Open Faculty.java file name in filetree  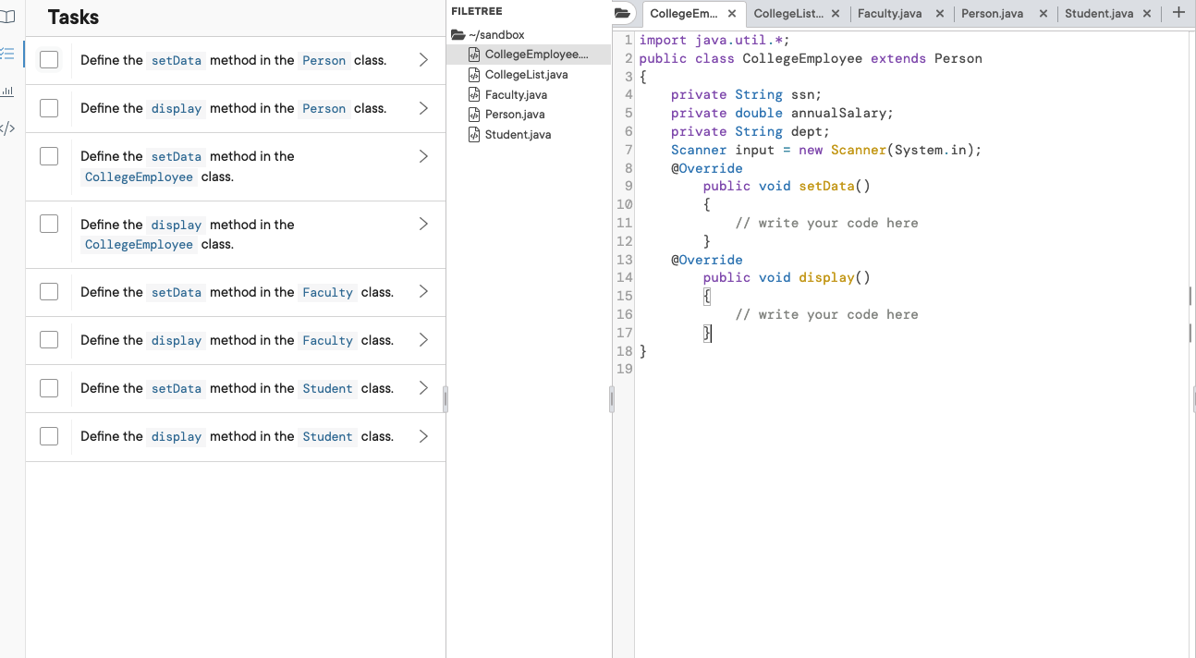[x=516, y=95]
